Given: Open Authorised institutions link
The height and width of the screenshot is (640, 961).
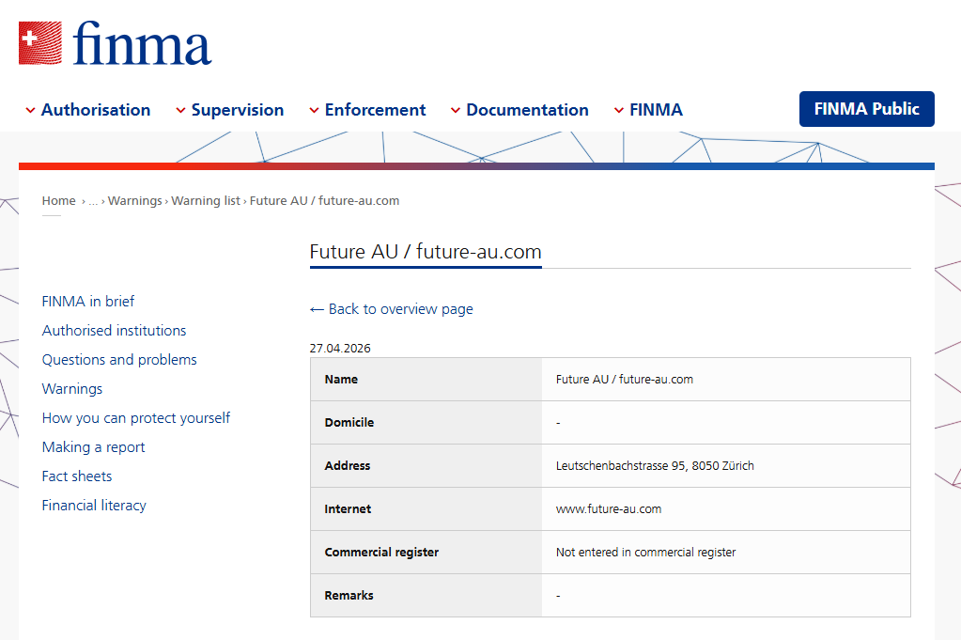Looking at the screenshot, I should tap(114, 331).
